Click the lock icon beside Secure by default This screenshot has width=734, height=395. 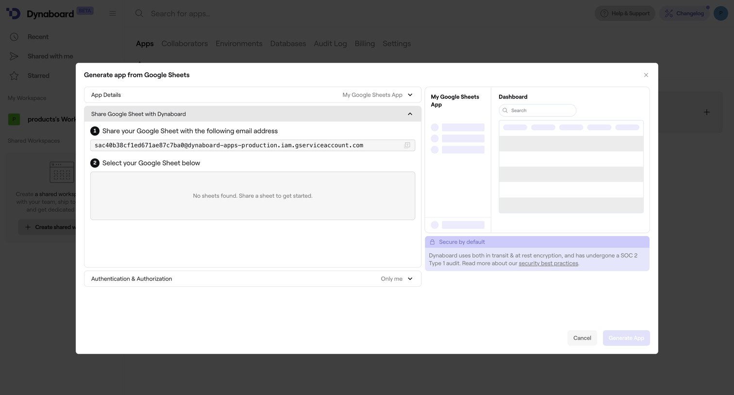coord(433,242)
